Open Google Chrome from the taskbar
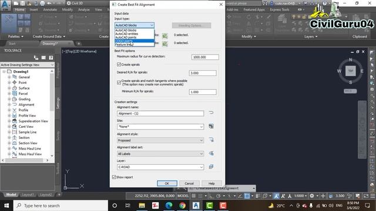 coord(182,206)
